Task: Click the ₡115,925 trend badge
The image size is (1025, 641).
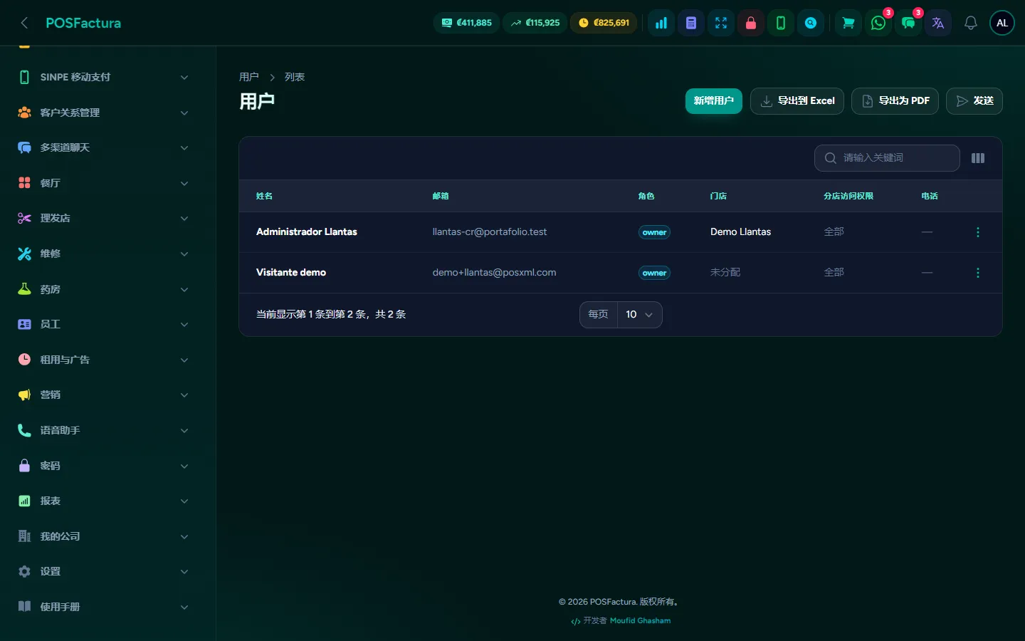Action: tap(535, 23)
